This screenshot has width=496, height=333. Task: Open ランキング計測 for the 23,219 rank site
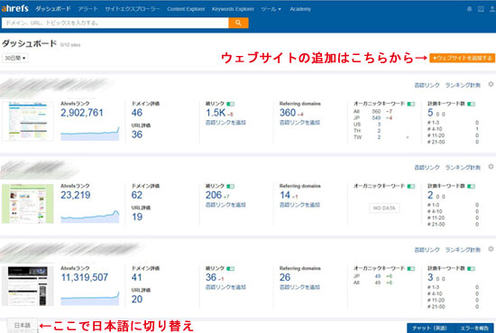coord(463,168)
